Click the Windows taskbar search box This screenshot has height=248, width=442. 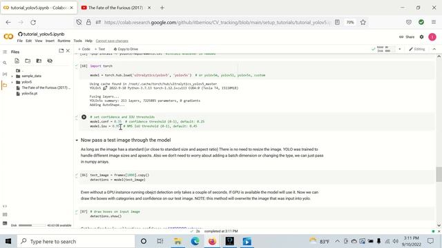tap(76, 241)
